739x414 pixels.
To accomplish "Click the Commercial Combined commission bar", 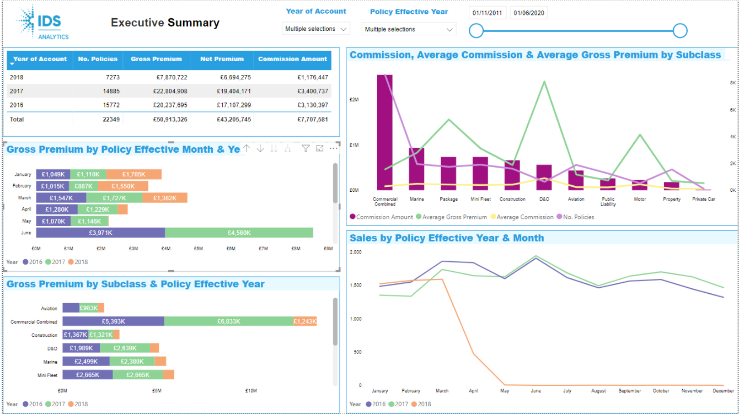I will 384,132.
